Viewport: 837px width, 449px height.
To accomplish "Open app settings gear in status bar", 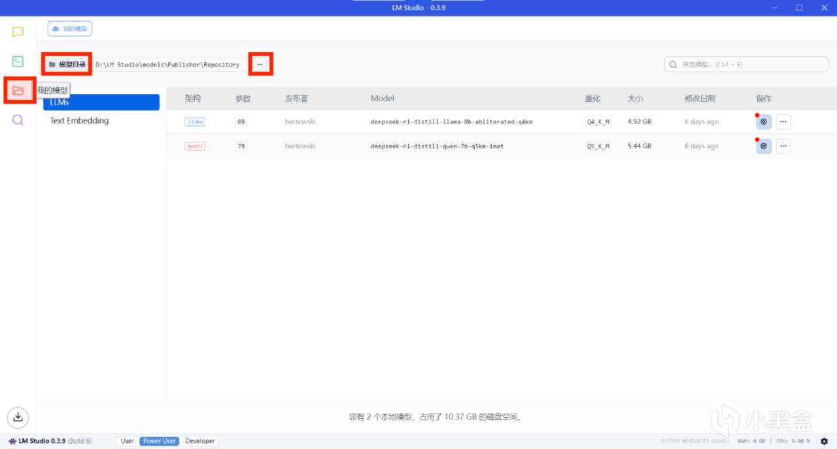I will (x=824, y=441).
